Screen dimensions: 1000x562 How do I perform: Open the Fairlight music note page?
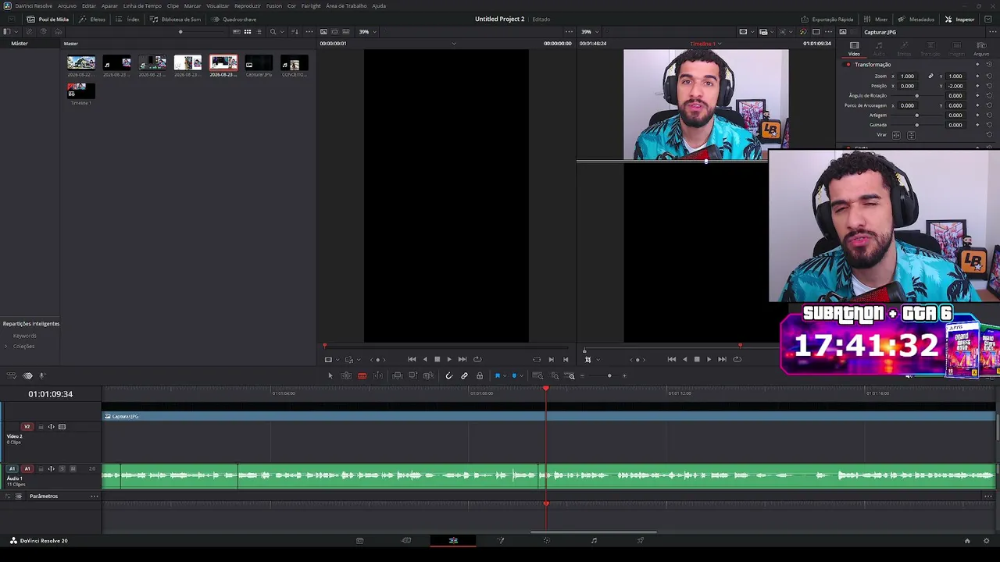click(x=594, y=540)
